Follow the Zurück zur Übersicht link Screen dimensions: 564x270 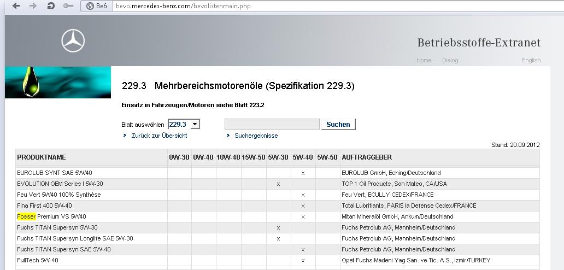160,136
